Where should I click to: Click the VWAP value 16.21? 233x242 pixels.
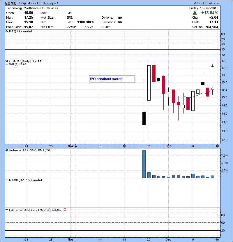89,27
